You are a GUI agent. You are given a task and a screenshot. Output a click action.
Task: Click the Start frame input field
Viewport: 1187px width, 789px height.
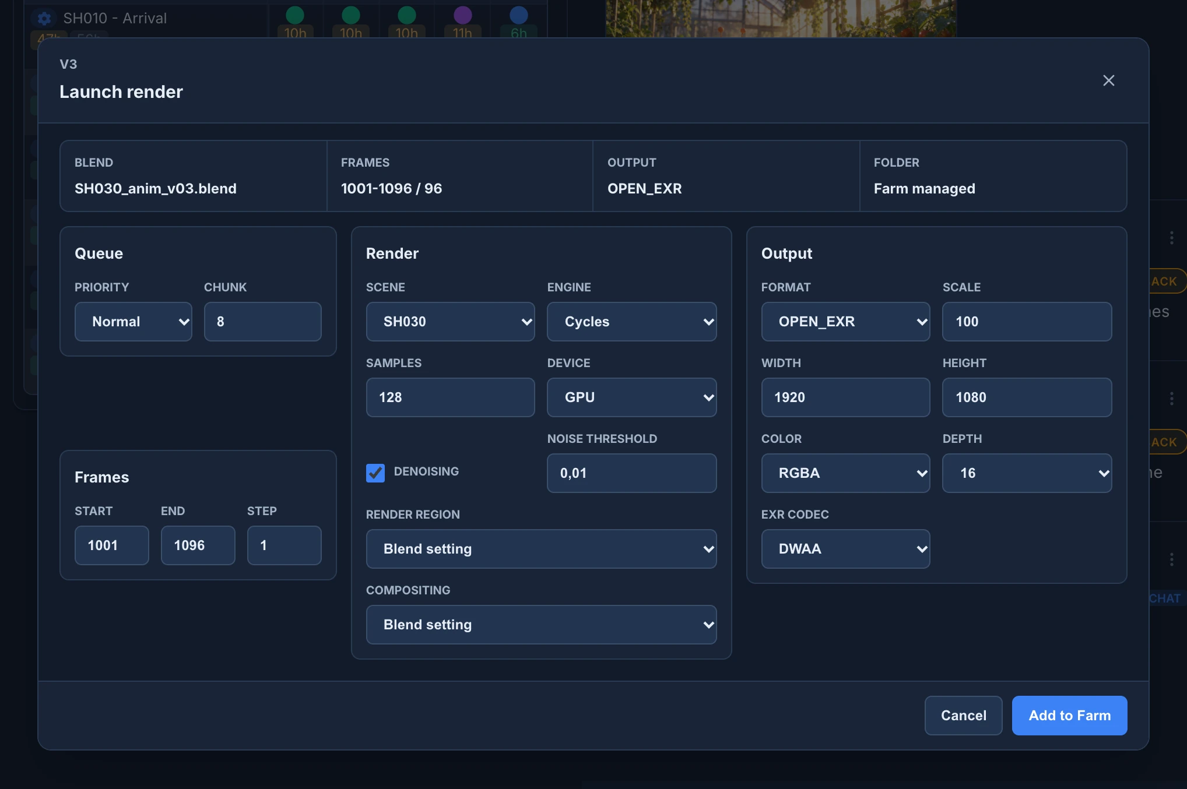coord(111,545)
